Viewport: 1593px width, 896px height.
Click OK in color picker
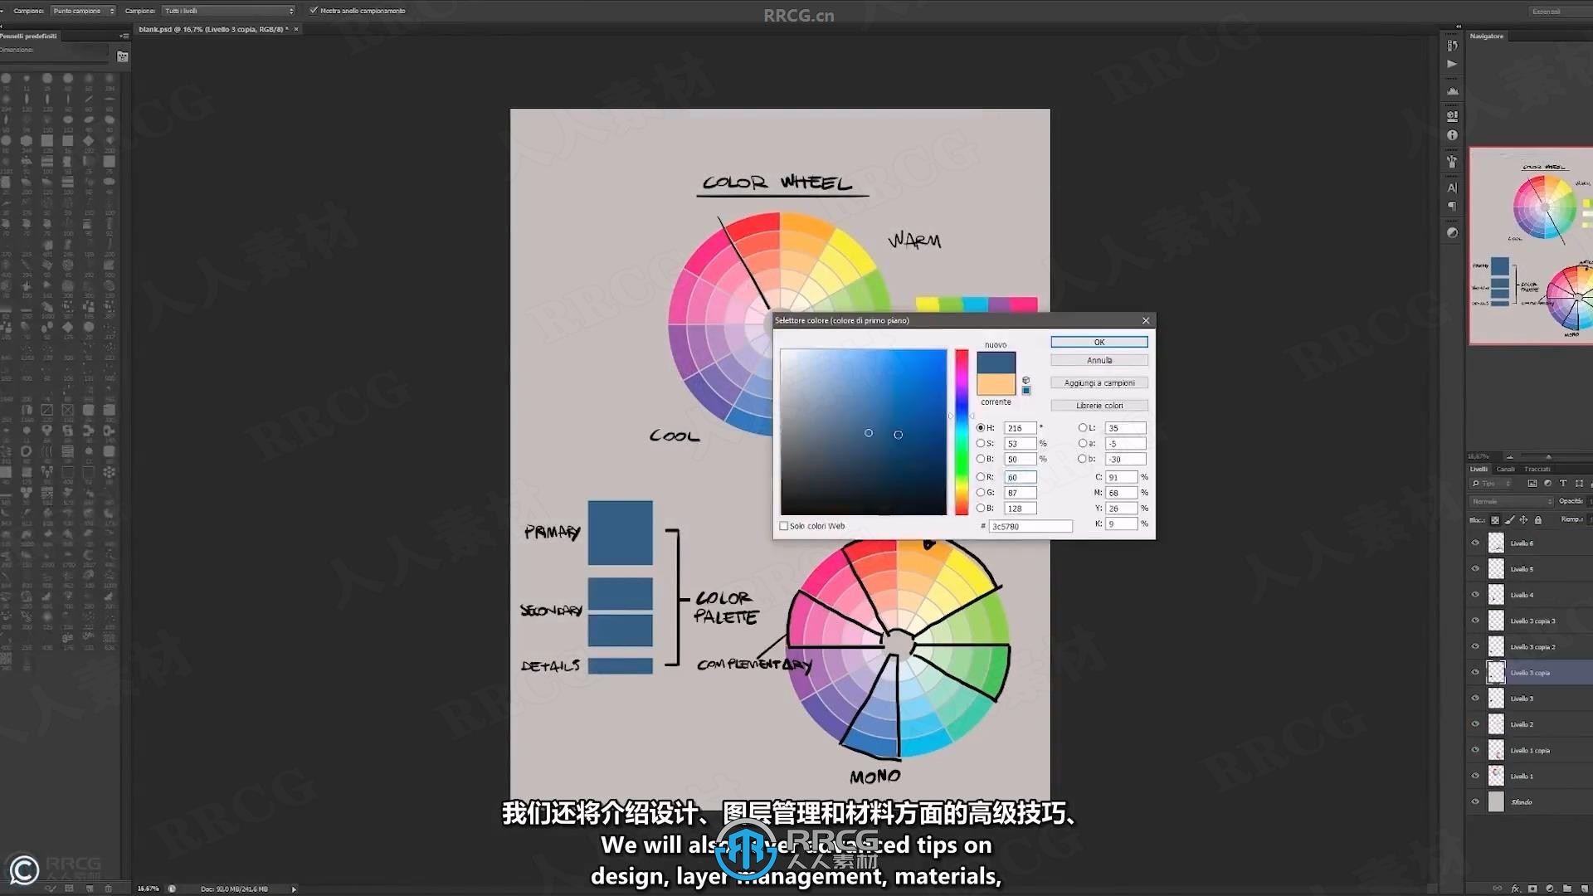tap(1099, 342)
